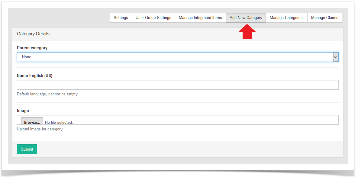The image size is (358, 179).
Task: Submit the new category form
Action: click(27, 149)
